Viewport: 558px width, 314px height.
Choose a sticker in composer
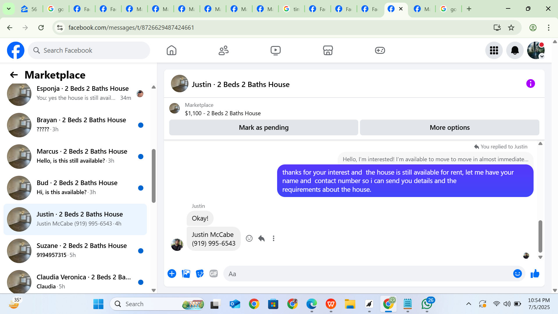[x=200, y=274]
